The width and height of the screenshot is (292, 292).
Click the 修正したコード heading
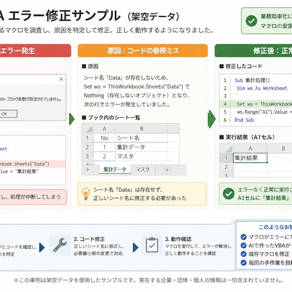coord(241,66)
